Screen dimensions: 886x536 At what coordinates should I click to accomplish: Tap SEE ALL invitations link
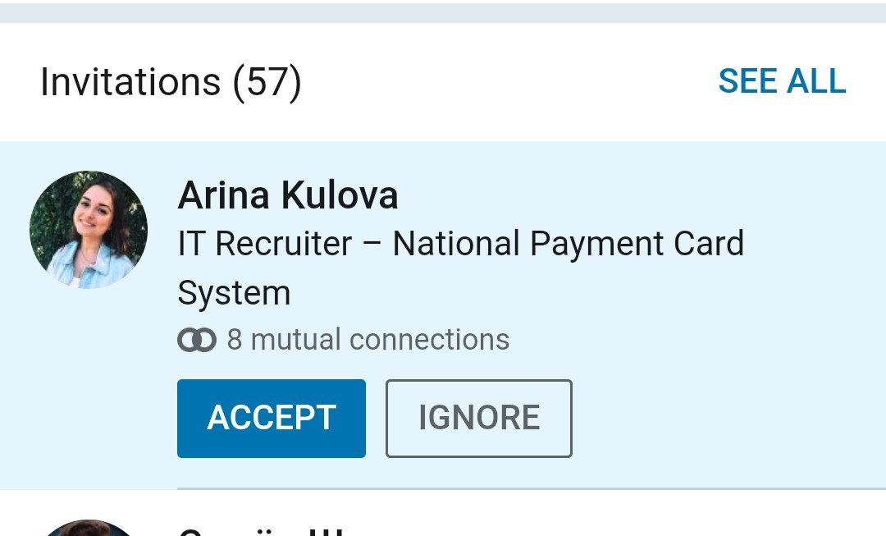point(781,82)
